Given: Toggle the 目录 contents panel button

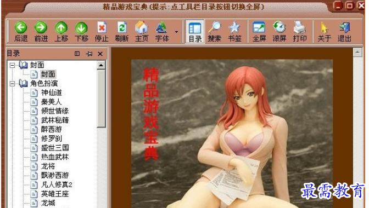Looking at the screenshot, I should (x=195, y=31).
